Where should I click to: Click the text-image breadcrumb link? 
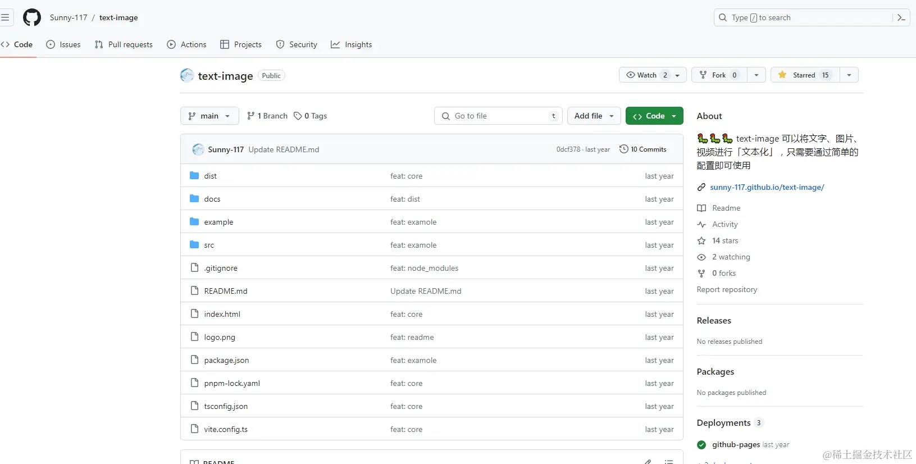click(119, 17)
